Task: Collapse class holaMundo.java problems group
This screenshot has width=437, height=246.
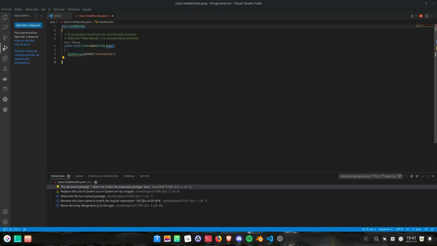Action: click(51, 182)
